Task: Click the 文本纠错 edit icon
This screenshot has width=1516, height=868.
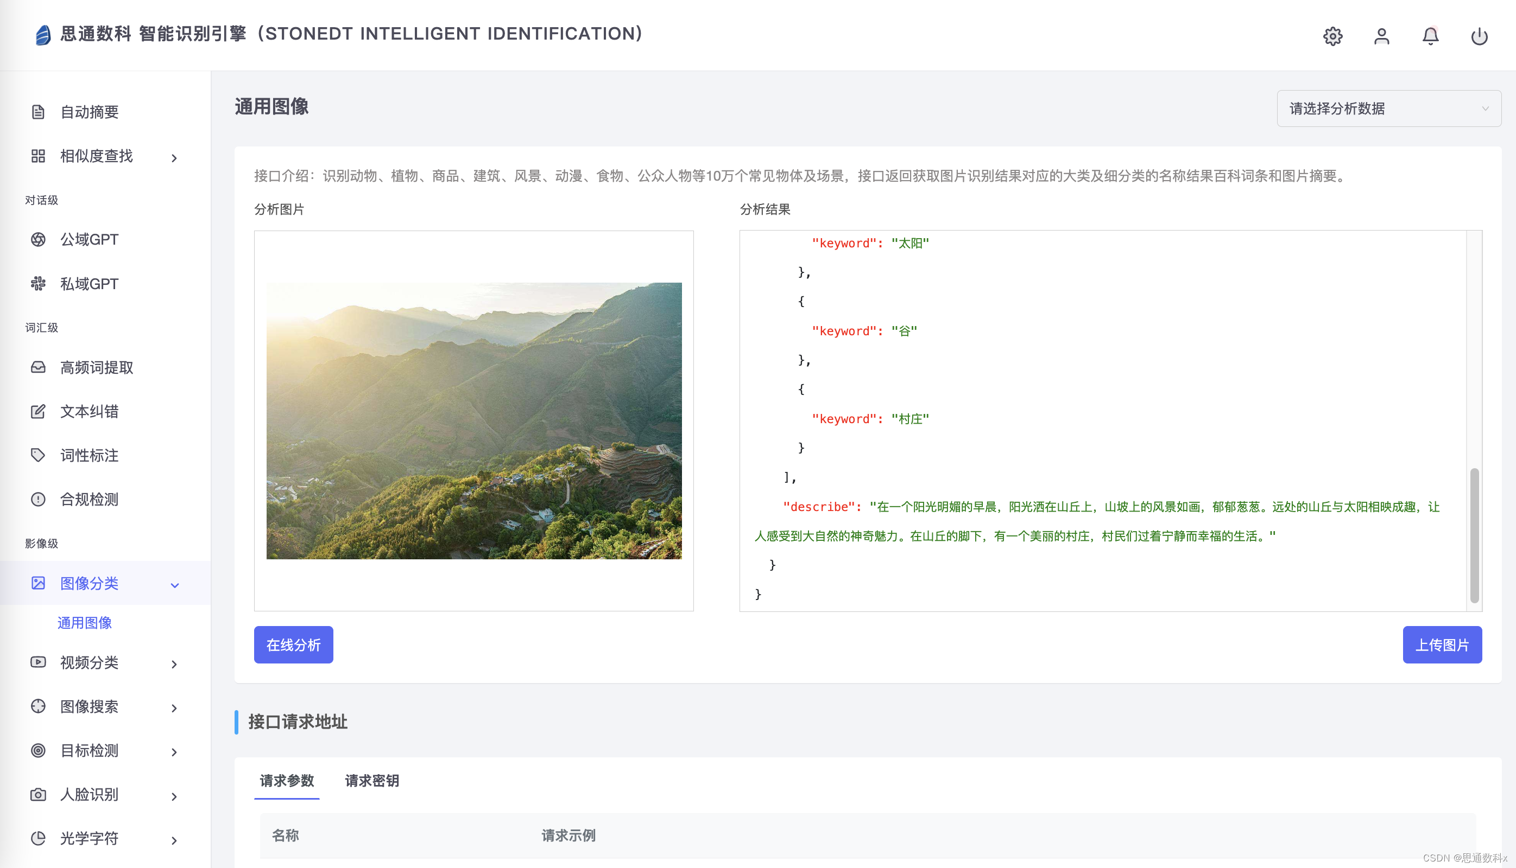Action: 38,411
